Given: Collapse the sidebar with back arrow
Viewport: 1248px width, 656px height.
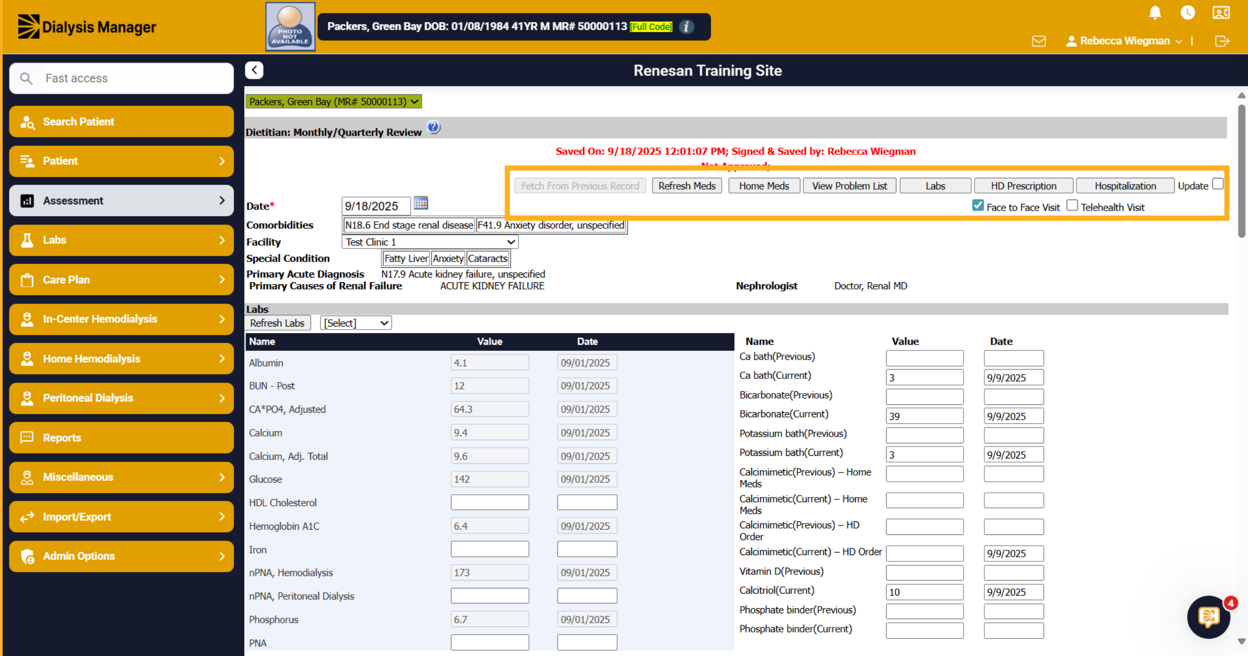Looking at the screenshot, I should (254, 70).
